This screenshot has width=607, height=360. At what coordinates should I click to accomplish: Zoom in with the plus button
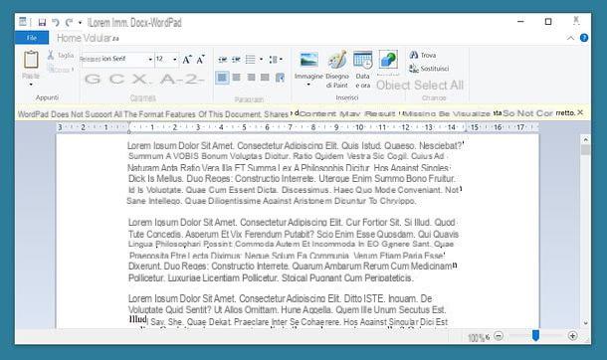[572, 336]
